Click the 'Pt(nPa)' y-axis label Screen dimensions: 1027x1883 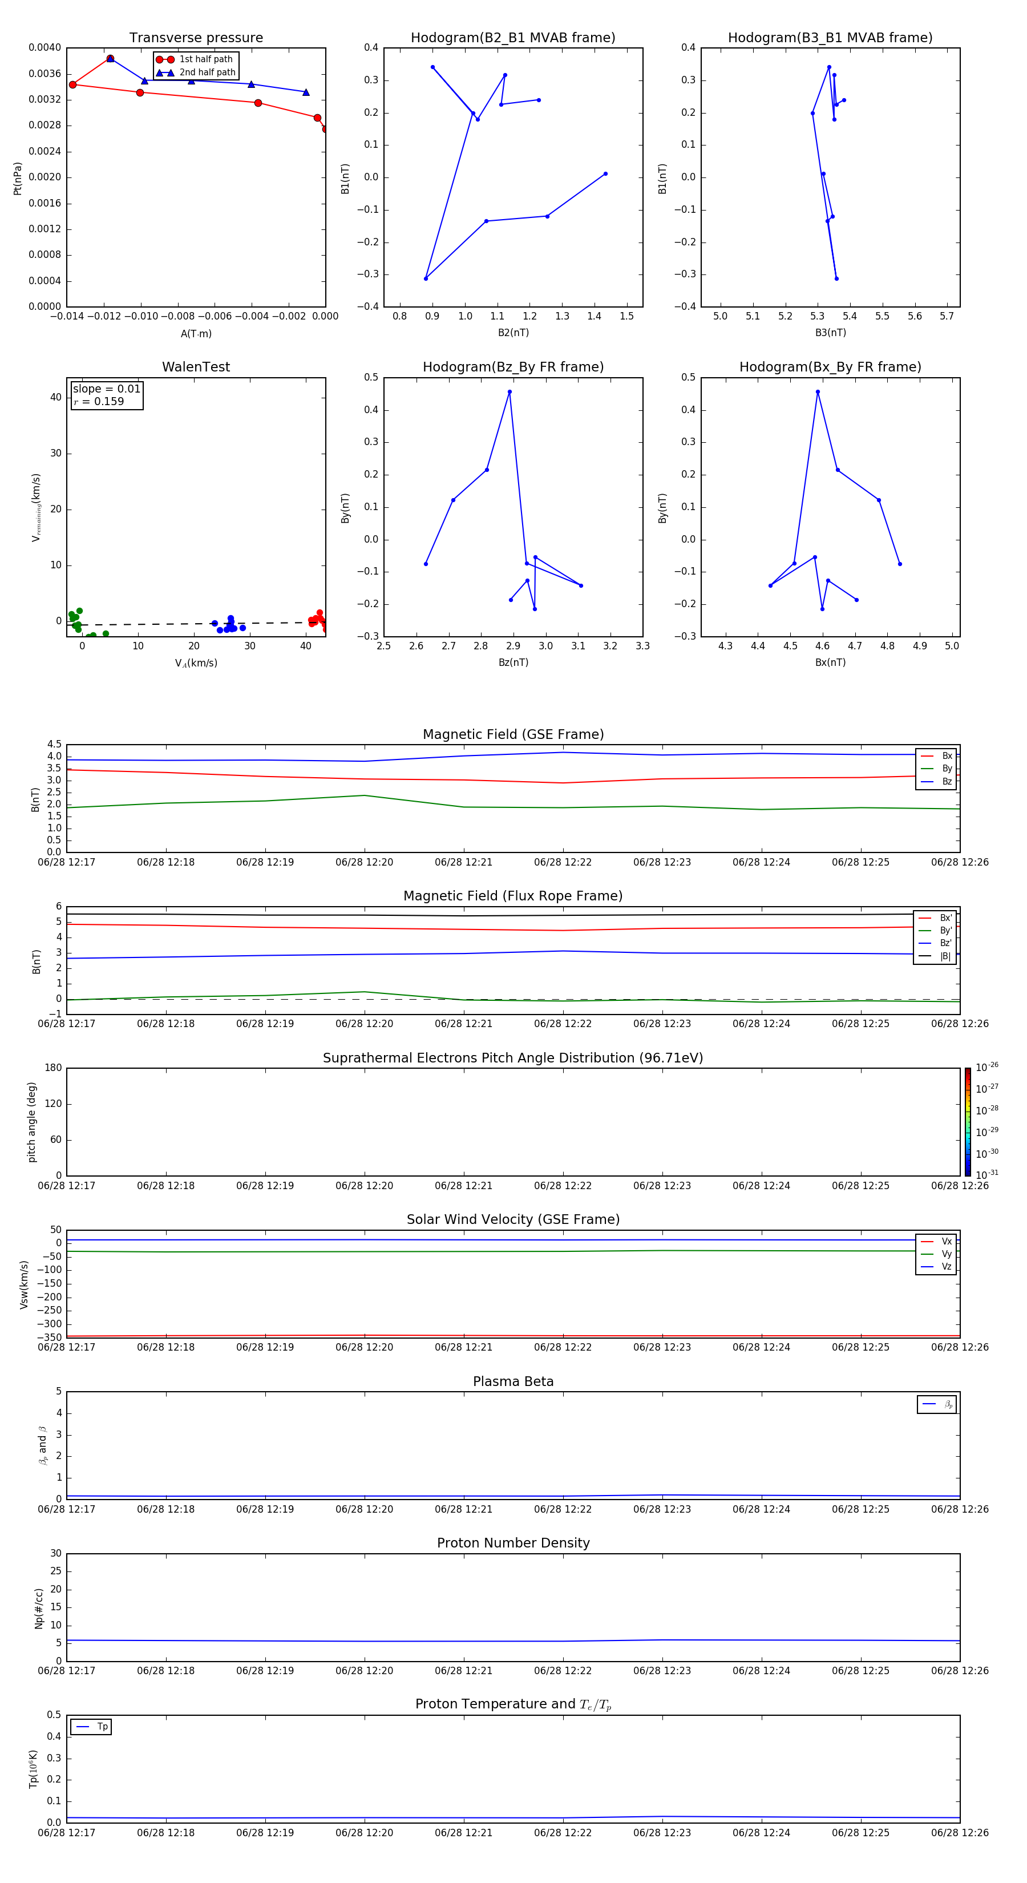pos(18,179)
